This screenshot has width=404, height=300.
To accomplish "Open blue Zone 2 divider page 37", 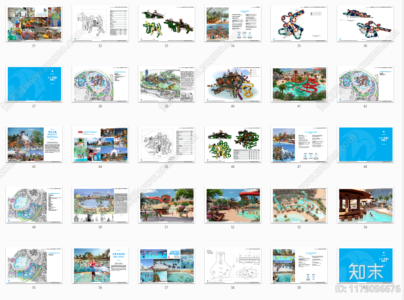I will coord(34,84).
